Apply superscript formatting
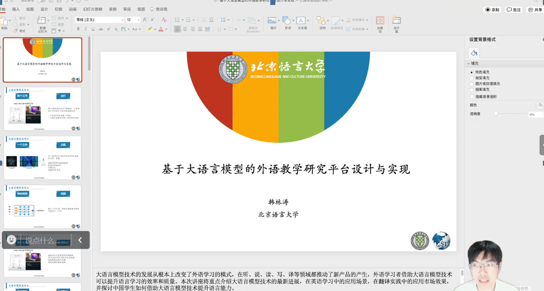This screenshot has height=291, width=544. [x=108, y=29]
